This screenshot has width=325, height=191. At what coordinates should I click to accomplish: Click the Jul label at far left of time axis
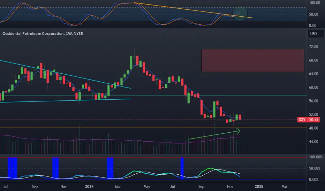6,186
